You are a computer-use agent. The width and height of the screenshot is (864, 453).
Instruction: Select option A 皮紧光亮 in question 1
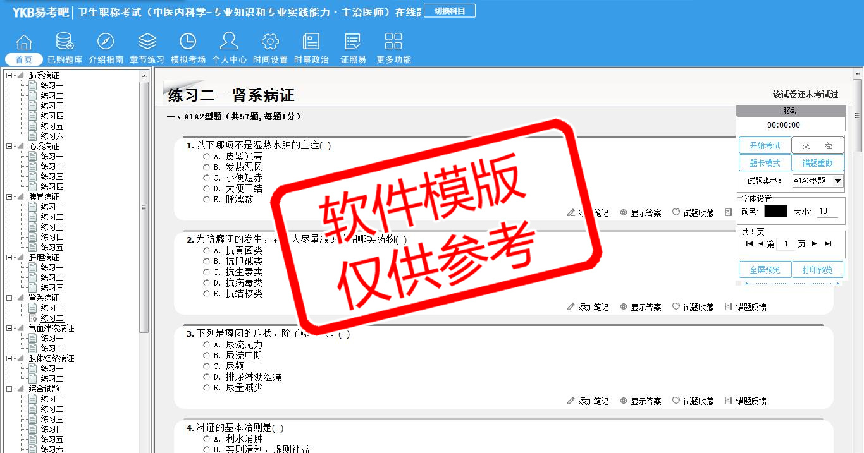(207, 156)
